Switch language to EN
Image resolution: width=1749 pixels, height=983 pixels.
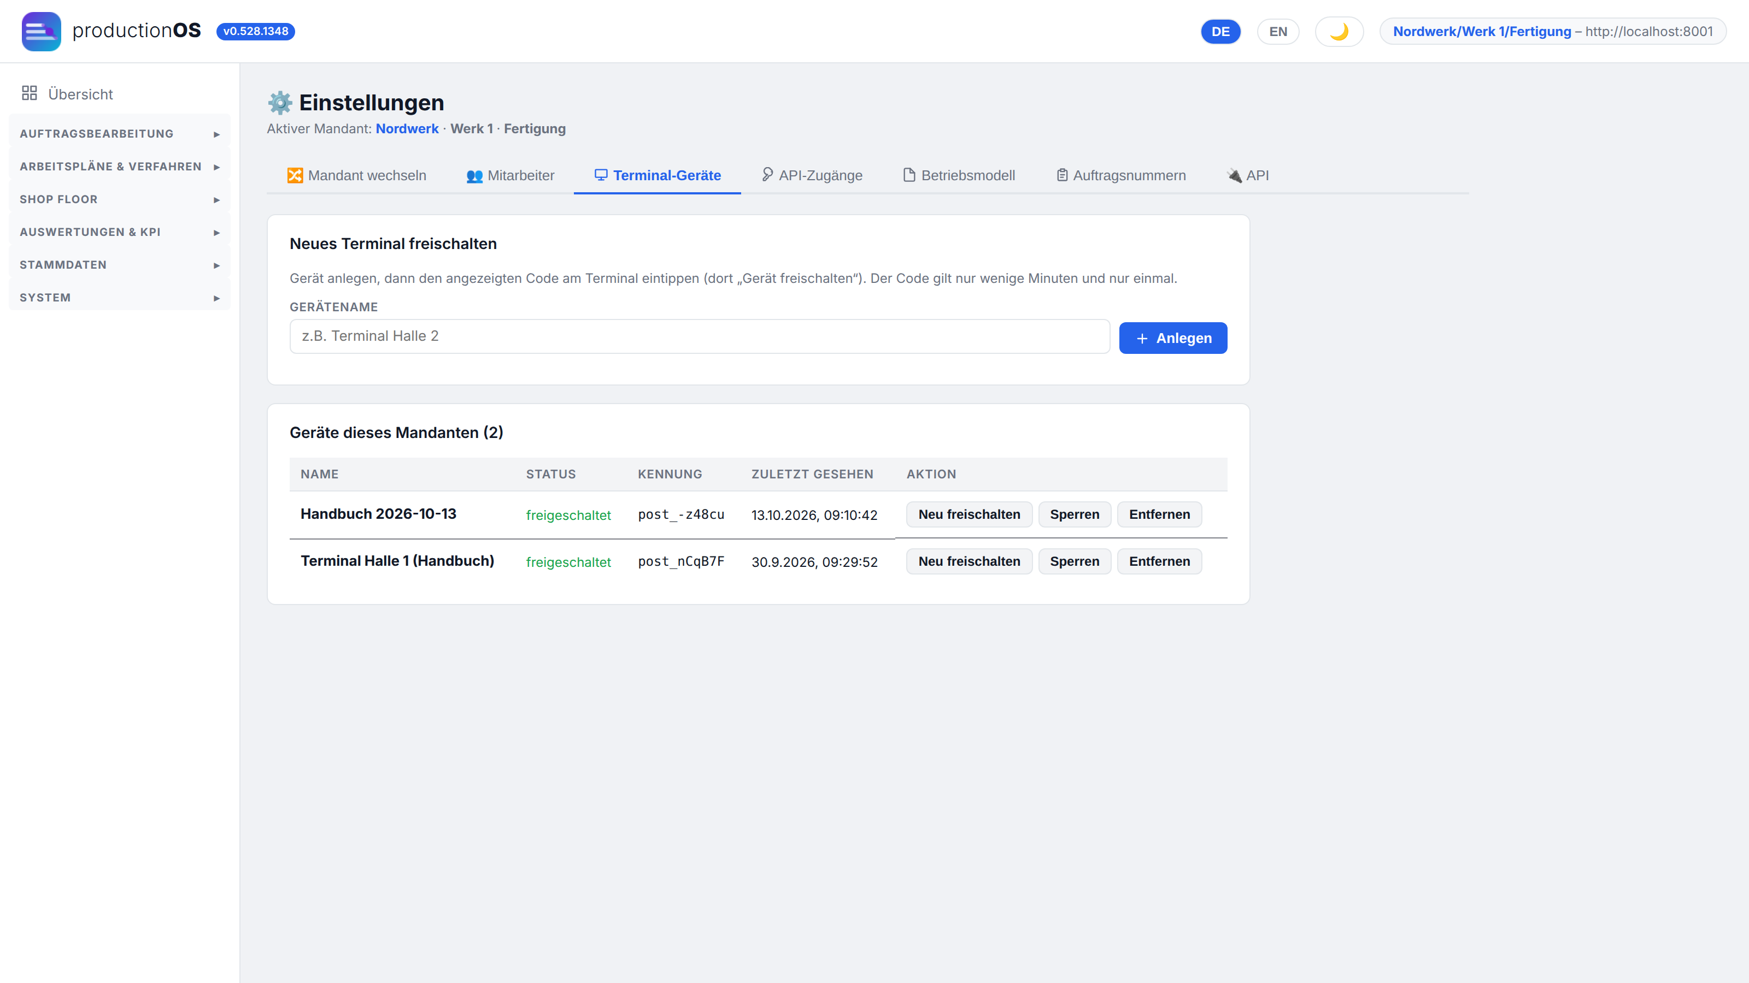click(1278, 31)
